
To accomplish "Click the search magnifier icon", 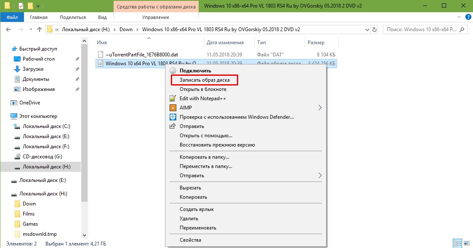I will pyautogui.click(x=462, y=29).
